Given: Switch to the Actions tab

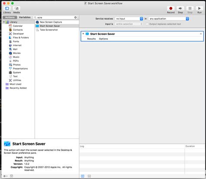Looking at the screenshot, I should (x=10, y=17).
